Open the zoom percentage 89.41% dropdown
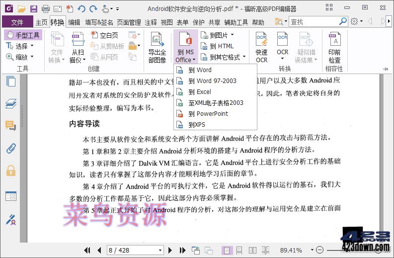The image size is (394, 258). click(313, 250)
